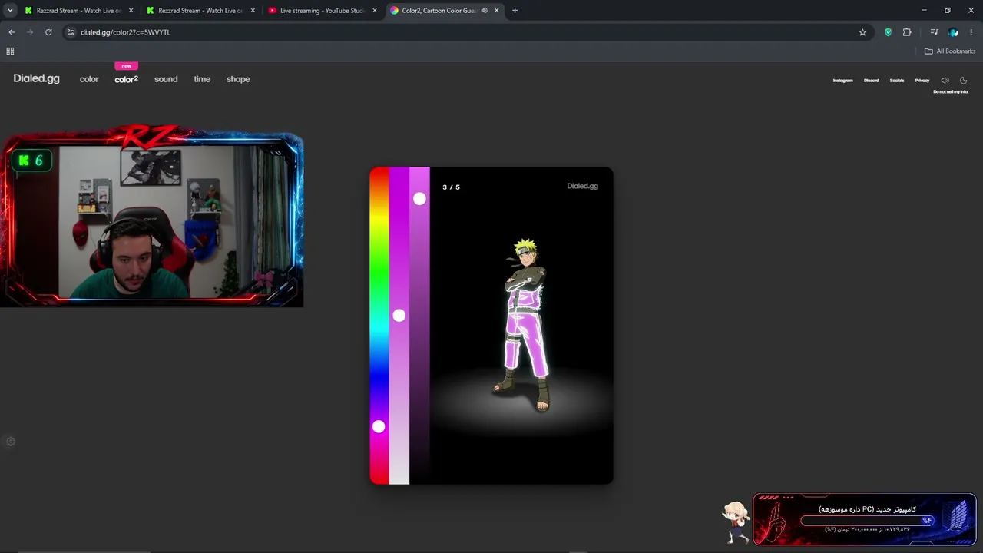Close the YouTube Studio tab

pos(376,11)
